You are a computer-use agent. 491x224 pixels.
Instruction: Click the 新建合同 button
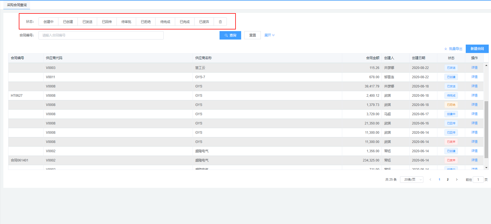pos(477,49)
